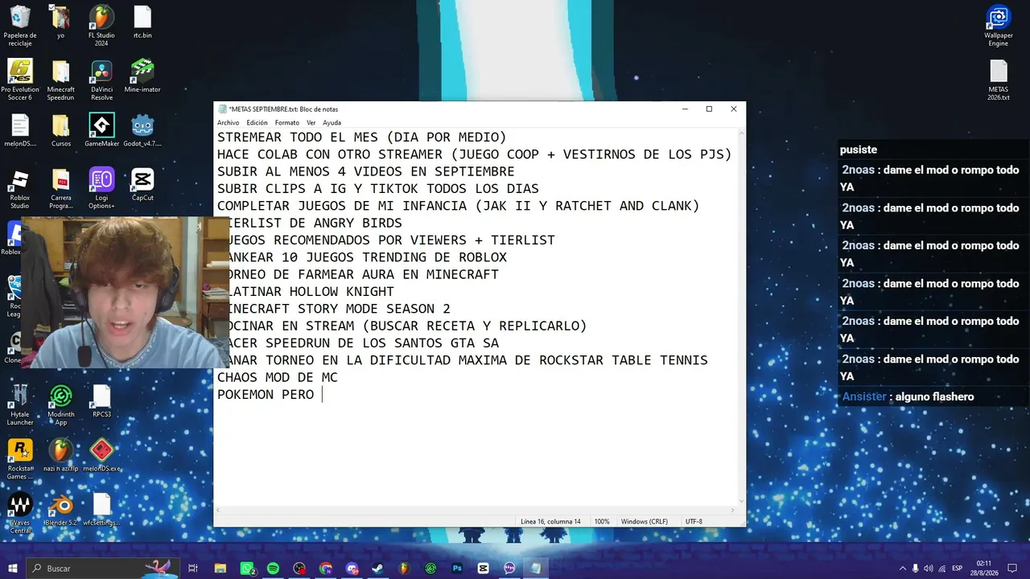Open Task View from the taskbar

pyautogui.click(x=193, y=568)
